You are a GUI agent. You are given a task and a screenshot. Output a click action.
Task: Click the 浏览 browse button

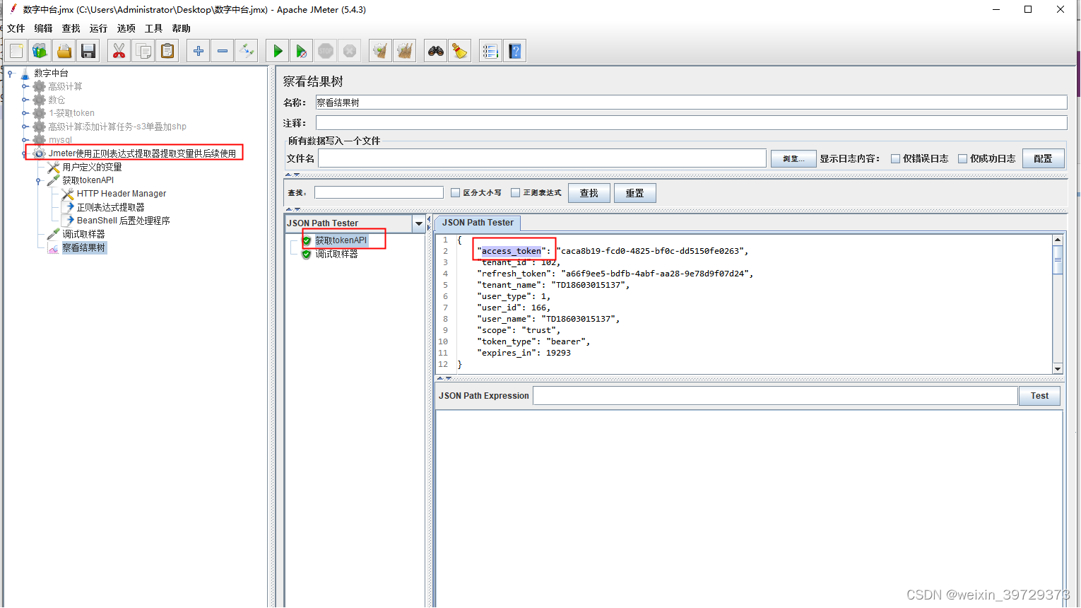click(x=793, y=158)
